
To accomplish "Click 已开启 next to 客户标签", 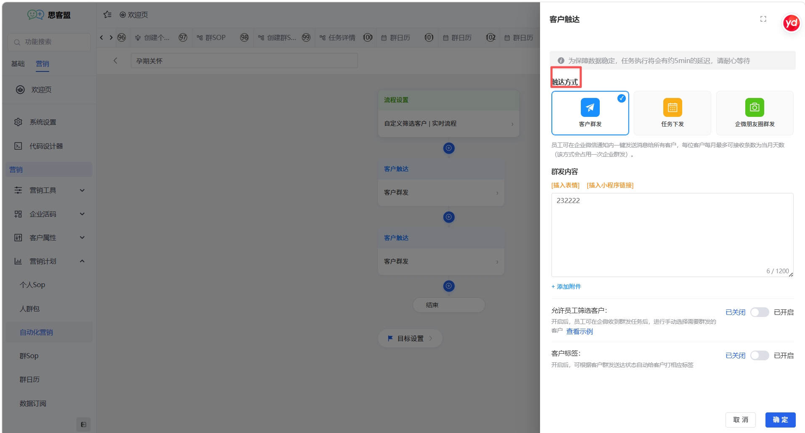I will pos(784,355).
